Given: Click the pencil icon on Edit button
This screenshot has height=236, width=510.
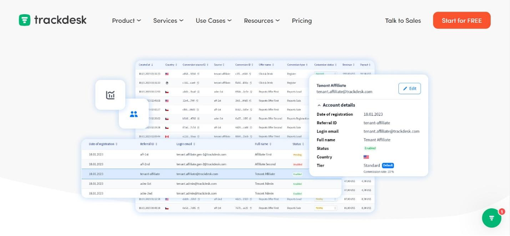Looking at the screenshot, I should [x=405, y=89].
